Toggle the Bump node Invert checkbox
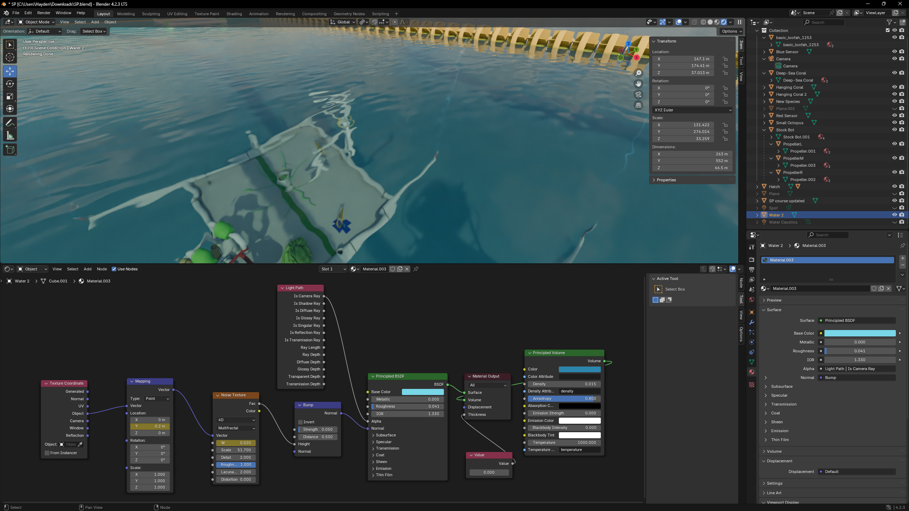The height and width of the screenshot is (511, 909). pyautogui.click(x=300, y=422)
